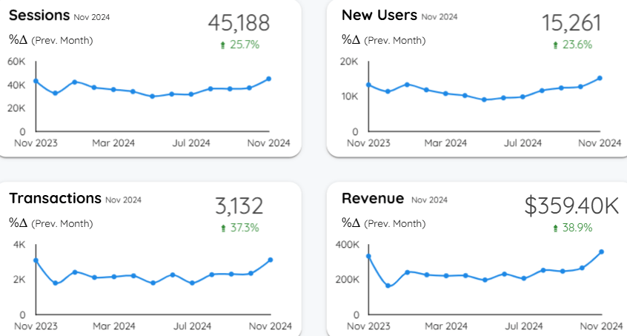Select the first data point on Transactions chart
This screenshot has height=336, width=627.
36,260
